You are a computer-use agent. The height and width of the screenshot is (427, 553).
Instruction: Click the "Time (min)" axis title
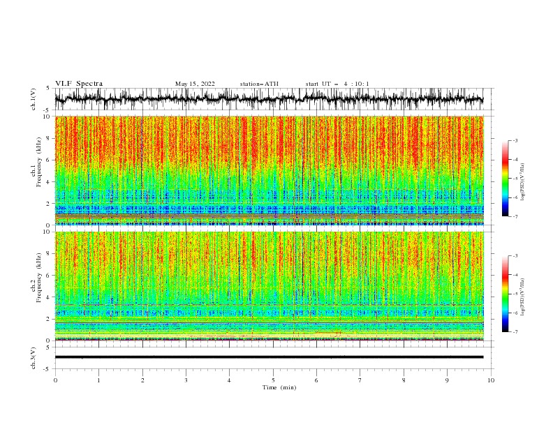pos(279,387)
